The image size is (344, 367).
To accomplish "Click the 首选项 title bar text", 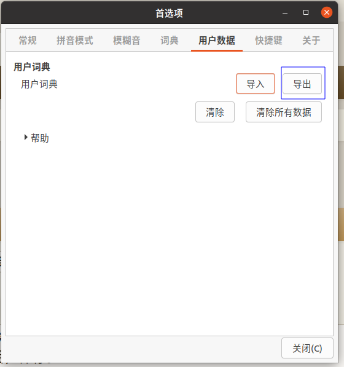I will 170,13.
